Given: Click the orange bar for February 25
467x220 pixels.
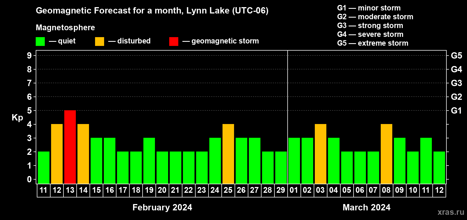Looking at the screenshot, I should (x=228, y=154).
